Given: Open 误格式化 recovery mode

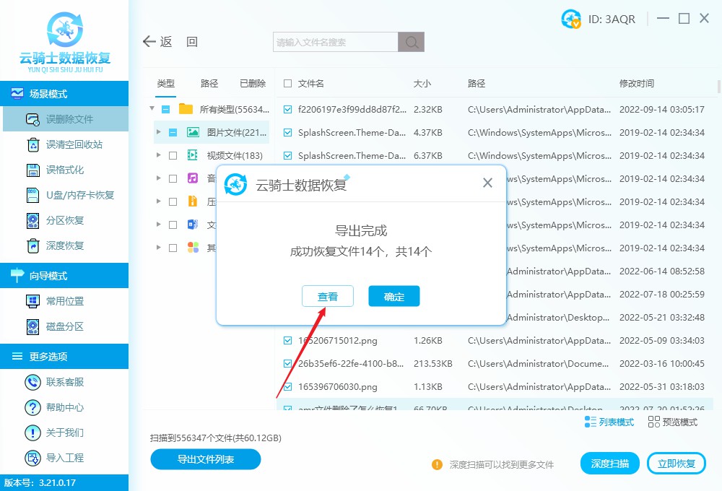Looking at the screenshot, I should tap(65, 170).
